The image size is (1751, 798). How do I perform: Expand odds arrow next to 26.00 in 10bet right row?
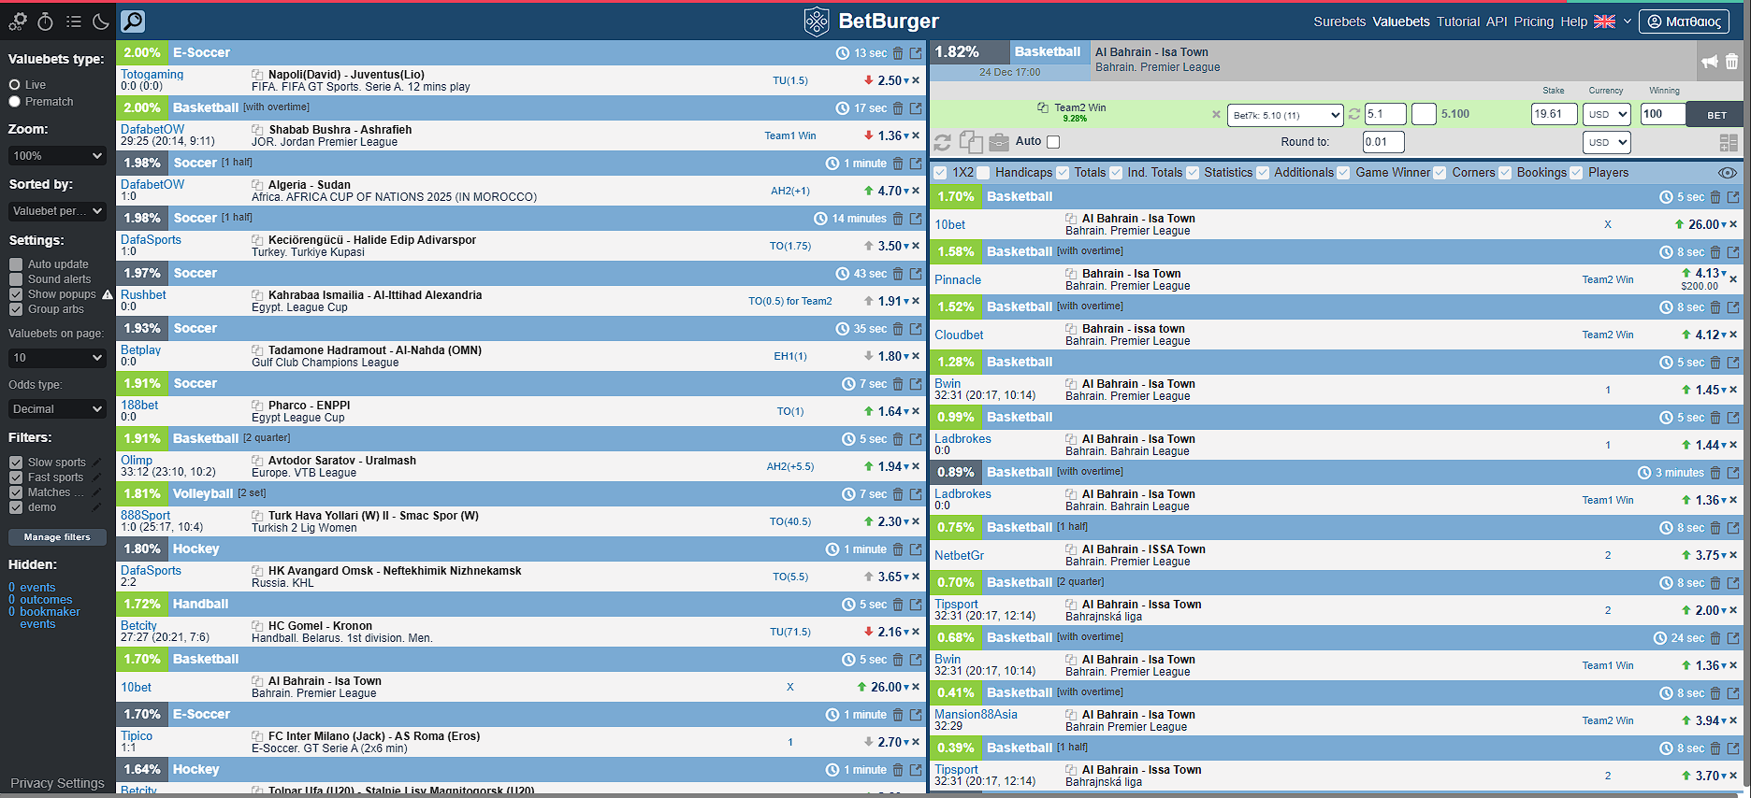1724,225
